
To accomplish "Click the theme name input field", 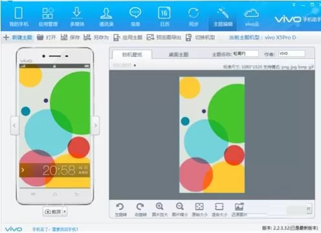I will click(245, 54).
